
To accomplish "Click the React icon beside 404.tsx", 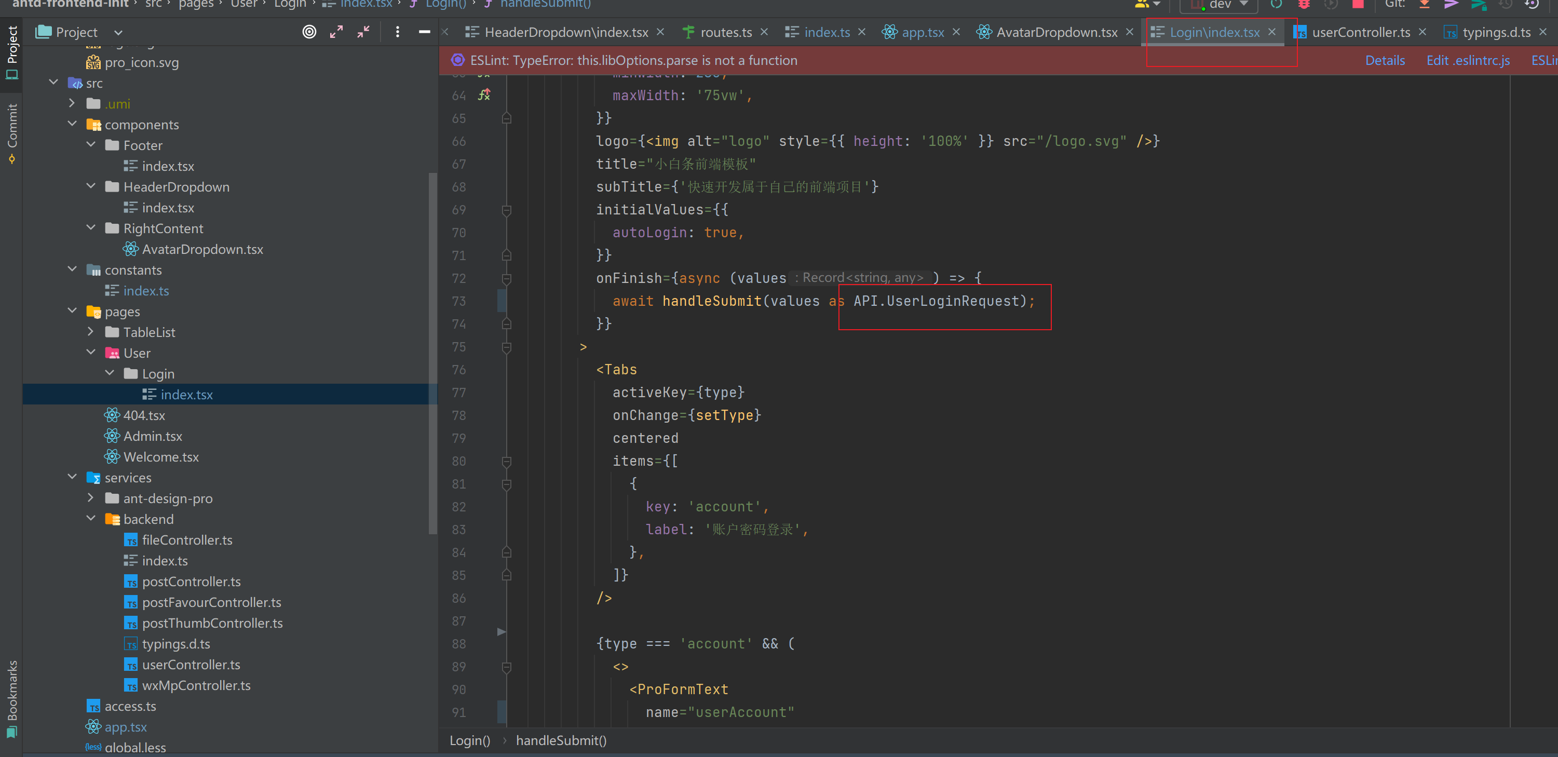I will click(112, 415).
